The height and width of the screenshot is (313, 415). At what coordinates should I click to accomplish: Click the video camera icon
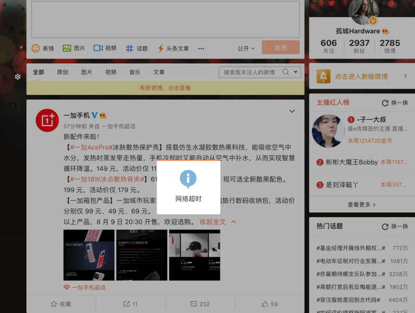pyautogui.click(x=98, y=48)
